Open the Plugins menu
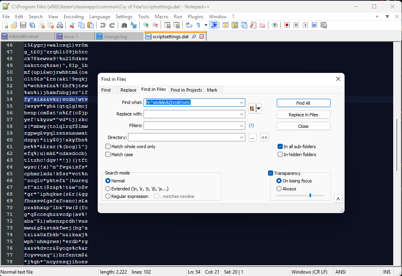402x276 pixels. pyautogui.click(x=195, y=17)
